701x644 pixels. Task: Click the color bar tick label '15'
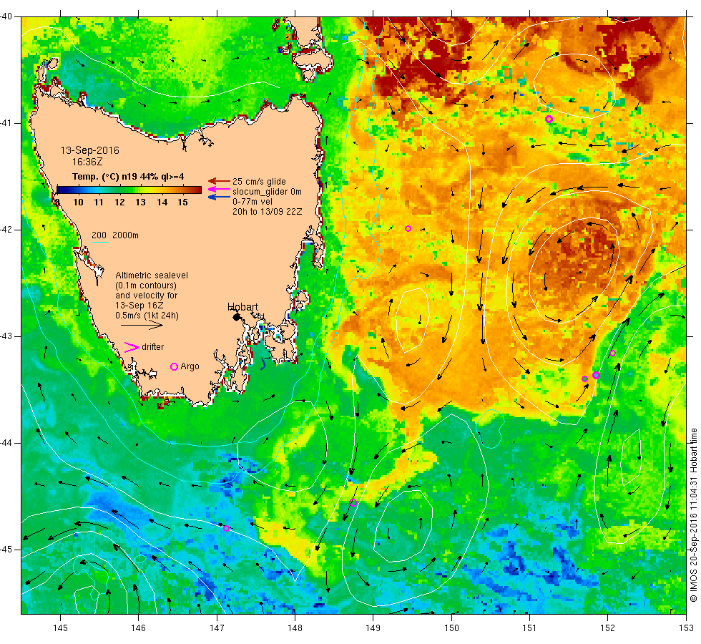coord(182,203)
